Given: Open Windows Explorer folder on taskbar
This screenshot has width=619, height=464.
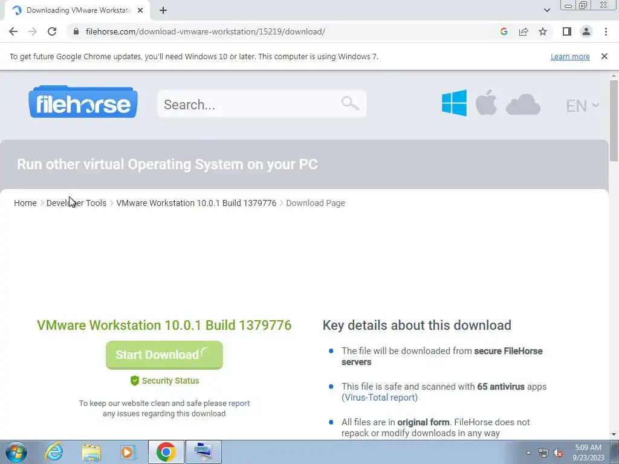Looking at the screenshot, I should [x=91, y=452].
